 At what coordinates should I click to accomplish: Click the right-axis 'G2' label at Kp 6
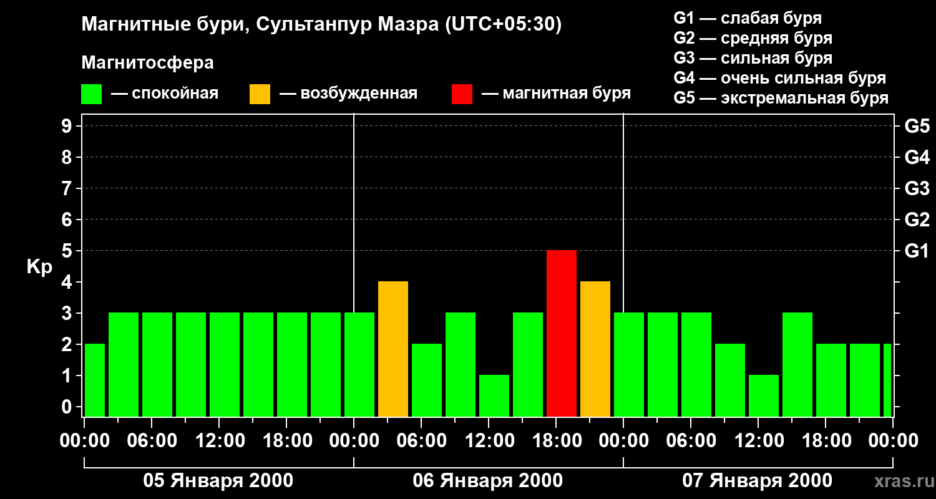pos(917,220)
